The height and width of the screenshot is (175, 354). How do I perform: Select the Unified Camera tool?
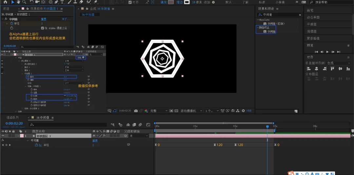coord(37,2)
